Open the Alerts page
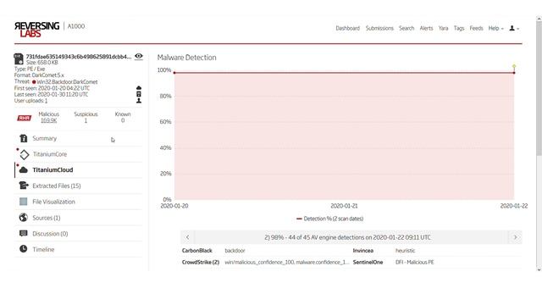 (x=426, y=28)
